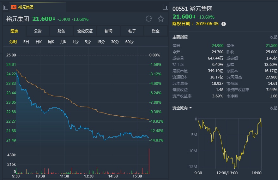278x180 pixels.
Task: Refresh the 裕元集团 quote
Action: [149, 19]
